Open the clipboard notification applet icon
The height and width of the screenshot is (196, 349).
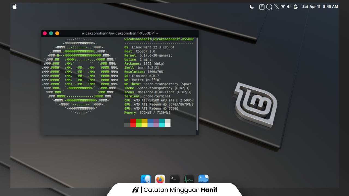262,7
